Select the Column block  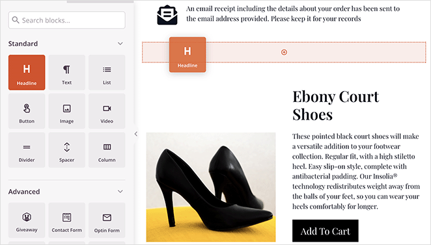click(107, 150)
